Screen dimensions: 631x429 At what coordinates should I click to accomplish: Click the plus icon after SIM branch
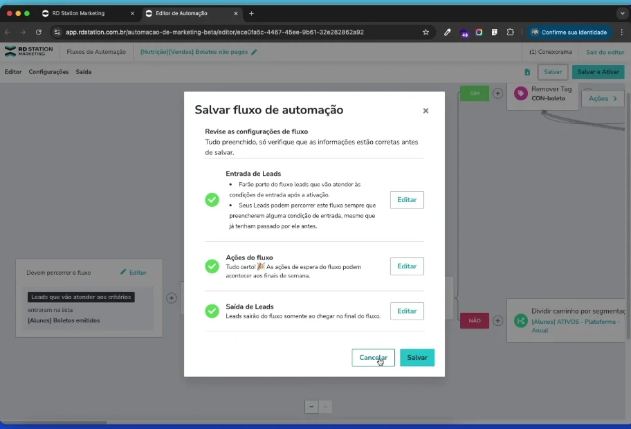(x=497, y=93)
